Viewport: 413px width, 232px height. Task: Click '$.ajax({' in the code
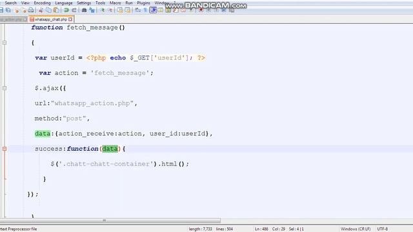[x=50, y=88]
